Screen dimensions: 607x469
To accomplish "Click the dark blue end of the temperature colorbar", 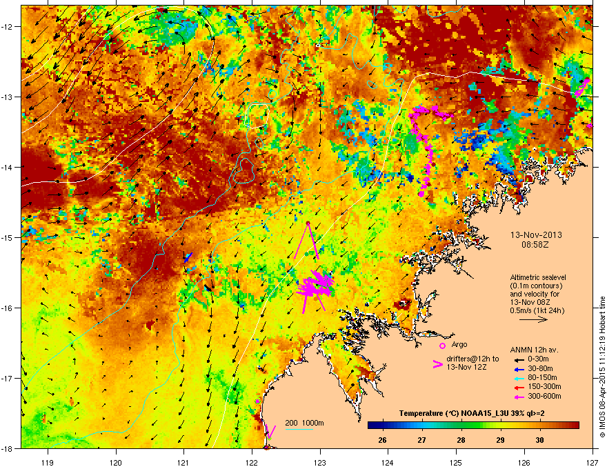I will click(x=370, y=426).
